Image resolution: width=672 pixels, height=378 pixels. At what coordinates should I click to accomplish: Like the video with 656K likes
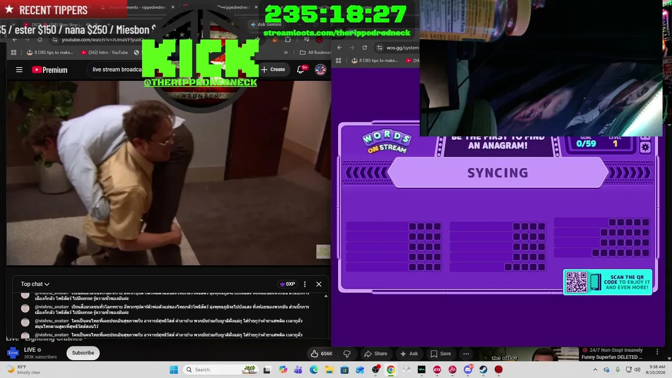point(322,353)
